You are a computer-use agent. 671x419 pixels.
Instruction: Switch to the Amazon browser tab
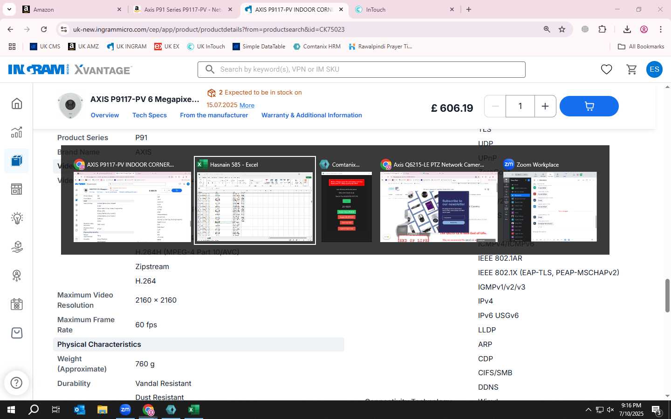(72, 9)
